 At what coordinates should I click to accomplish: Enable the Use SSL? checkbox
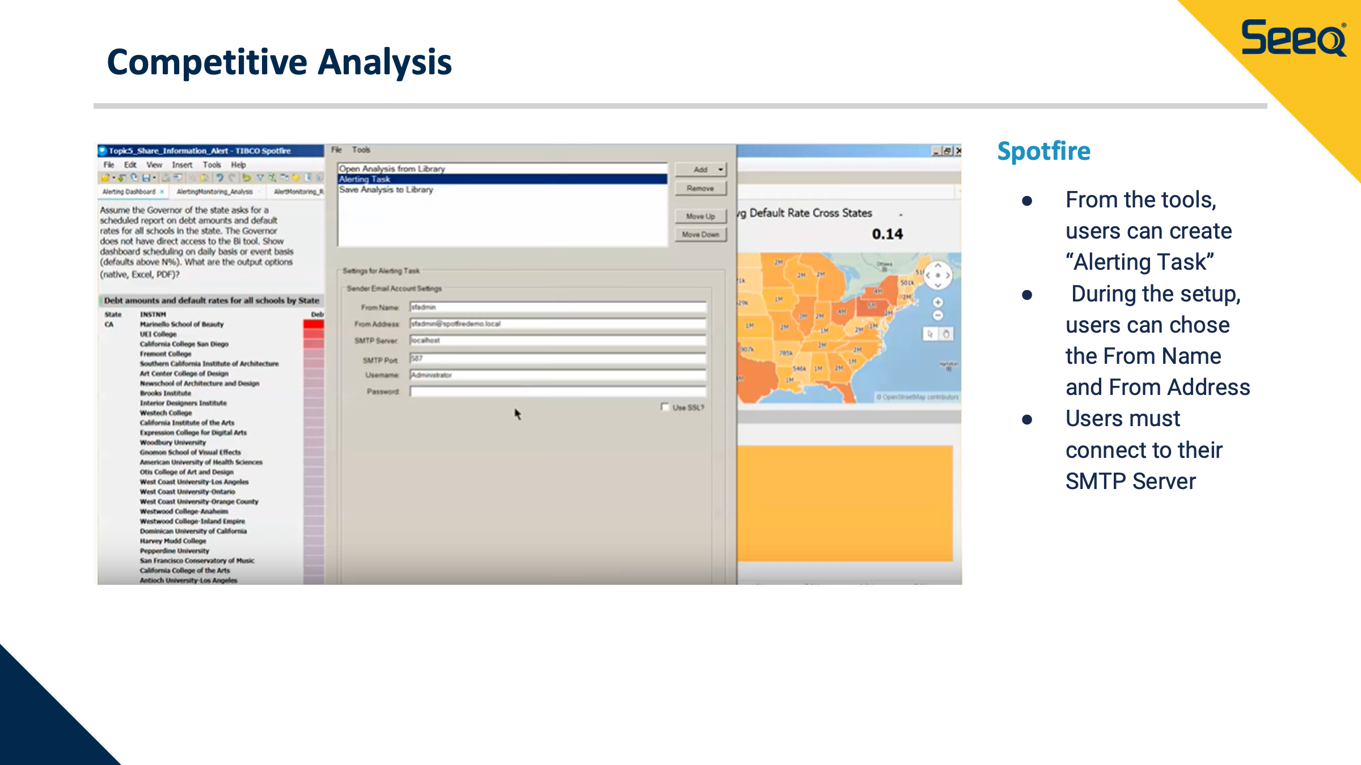[x=665, y=407]
